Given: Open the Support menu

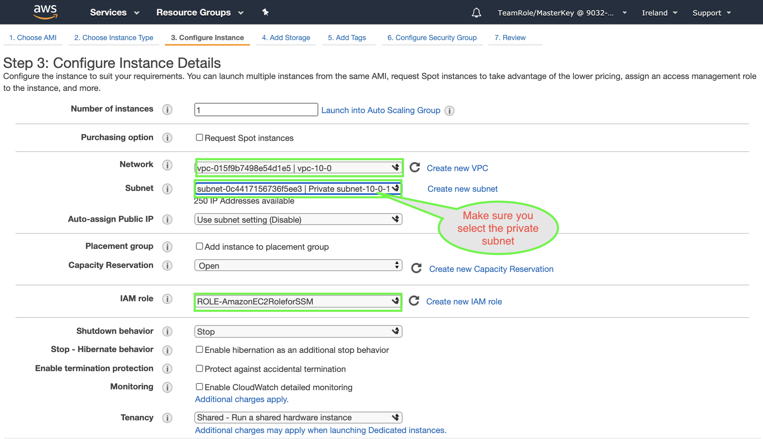Looking at the screenshot, I should pyautogui.click(x=711, y=13).
